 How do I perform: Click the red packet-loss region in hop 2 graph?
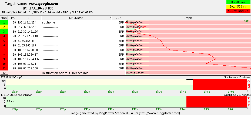click(220, 84)
